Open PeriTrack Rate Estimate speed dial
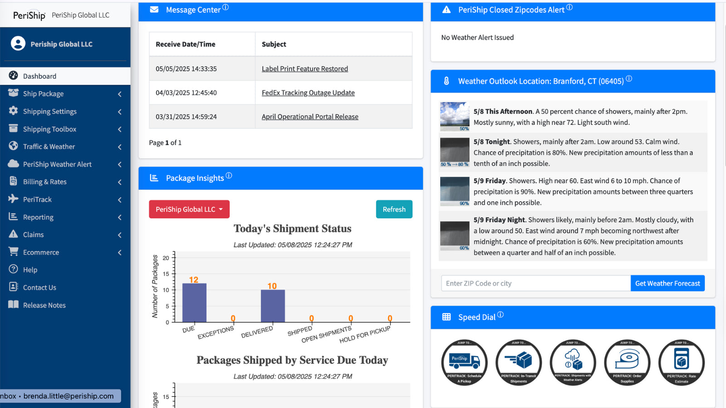Viewport: 726px width, 408px height. click(682, 363)
